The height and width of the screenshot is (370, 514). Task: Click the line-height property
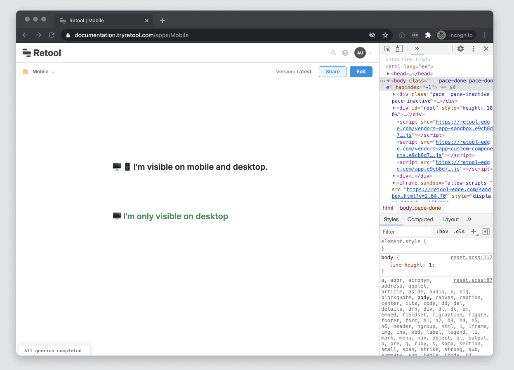[406, 265]
